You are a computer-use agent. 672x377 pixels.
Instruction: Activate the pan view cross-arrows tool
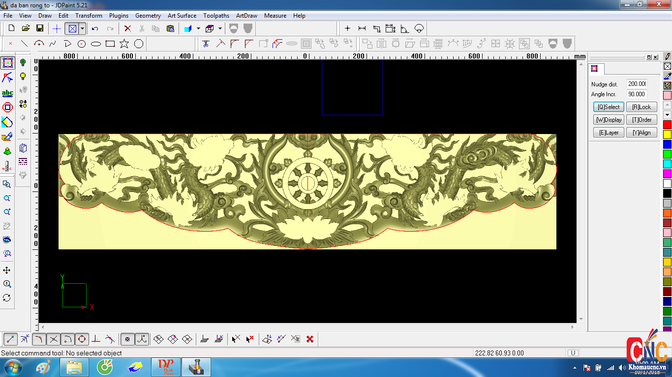[x=7, y=270]
